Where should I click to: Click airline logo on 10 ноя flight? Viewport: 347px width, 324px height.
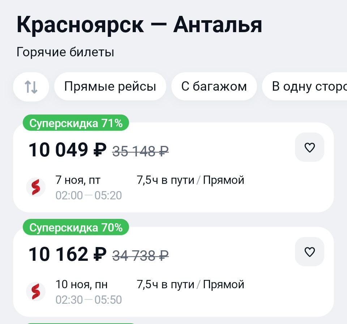[36, 291]
